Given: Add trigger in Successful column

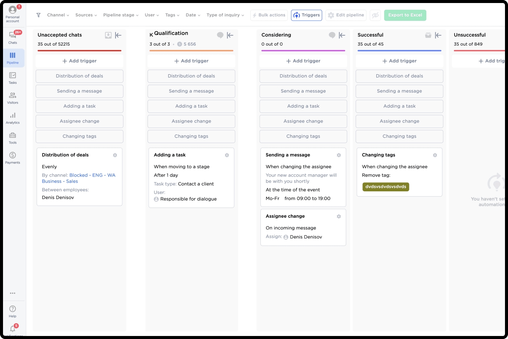Looking at the screenshot, I should (399, 61).
